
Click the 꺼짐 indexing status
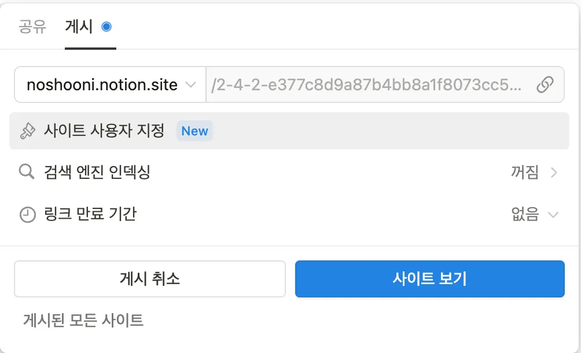[x=525, y=172]
